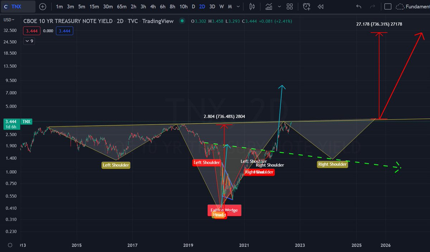
Task: Click the blue 3.444 buy price box
Action: 64,31
